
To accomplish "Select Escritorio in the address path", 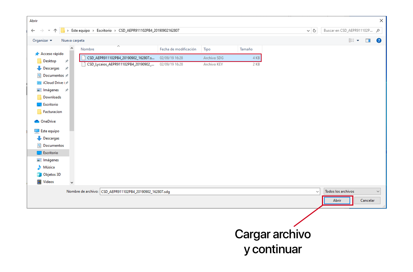I will (x=104, y=31).
